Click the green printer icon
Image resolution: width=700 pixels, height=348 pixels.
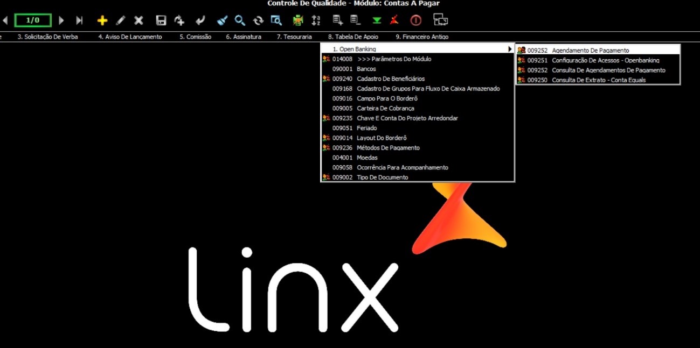coord(298,20)
